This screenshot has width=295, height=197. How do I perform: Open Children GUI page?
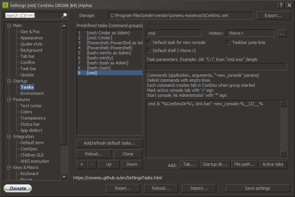tap(32, 155)
